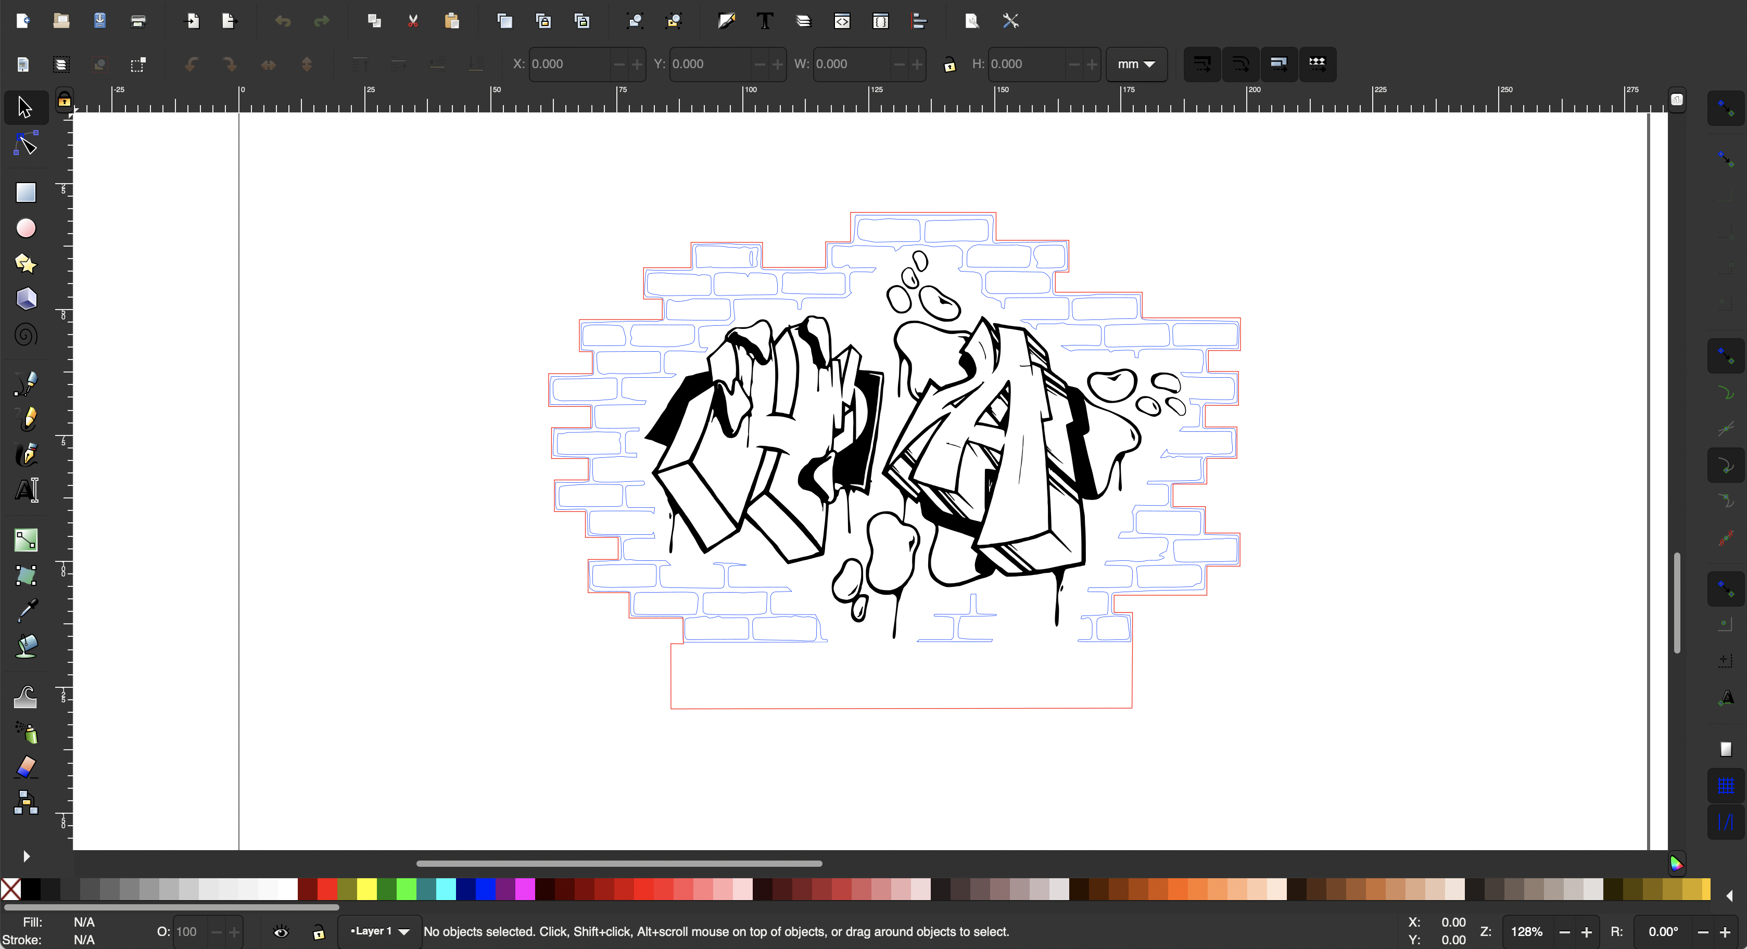Select the Calligraphy pen tool
1747x949 pixels.
pos(26,455)
